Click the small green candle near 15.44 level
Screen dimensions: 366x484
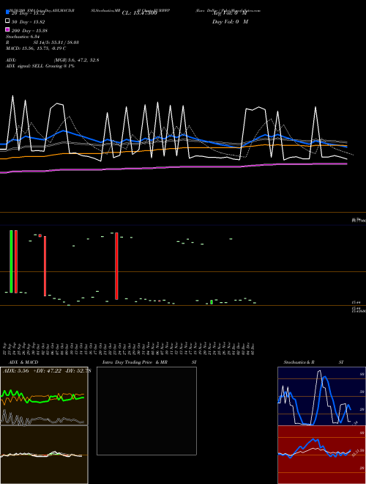[212, 302]
